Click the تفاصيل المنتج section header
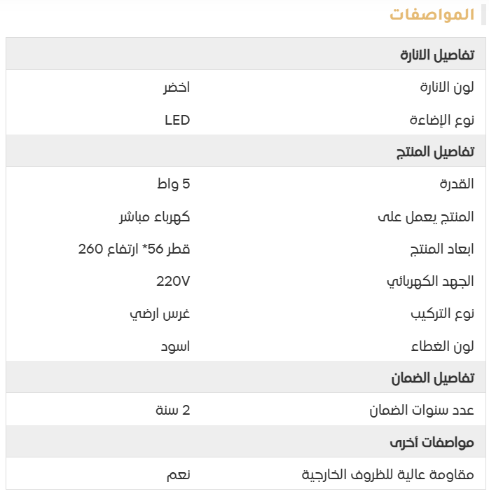 pos(435,151)
